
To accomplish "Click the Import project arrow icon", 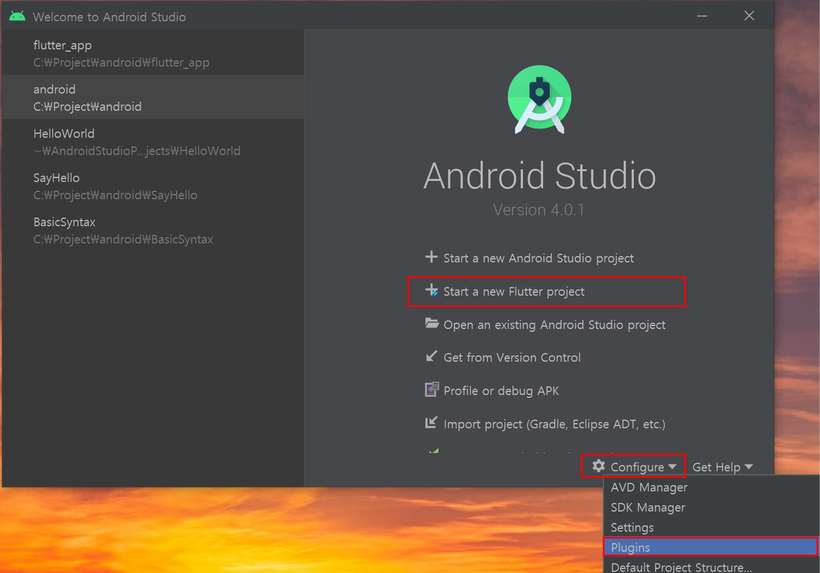I will coord(431,423).
